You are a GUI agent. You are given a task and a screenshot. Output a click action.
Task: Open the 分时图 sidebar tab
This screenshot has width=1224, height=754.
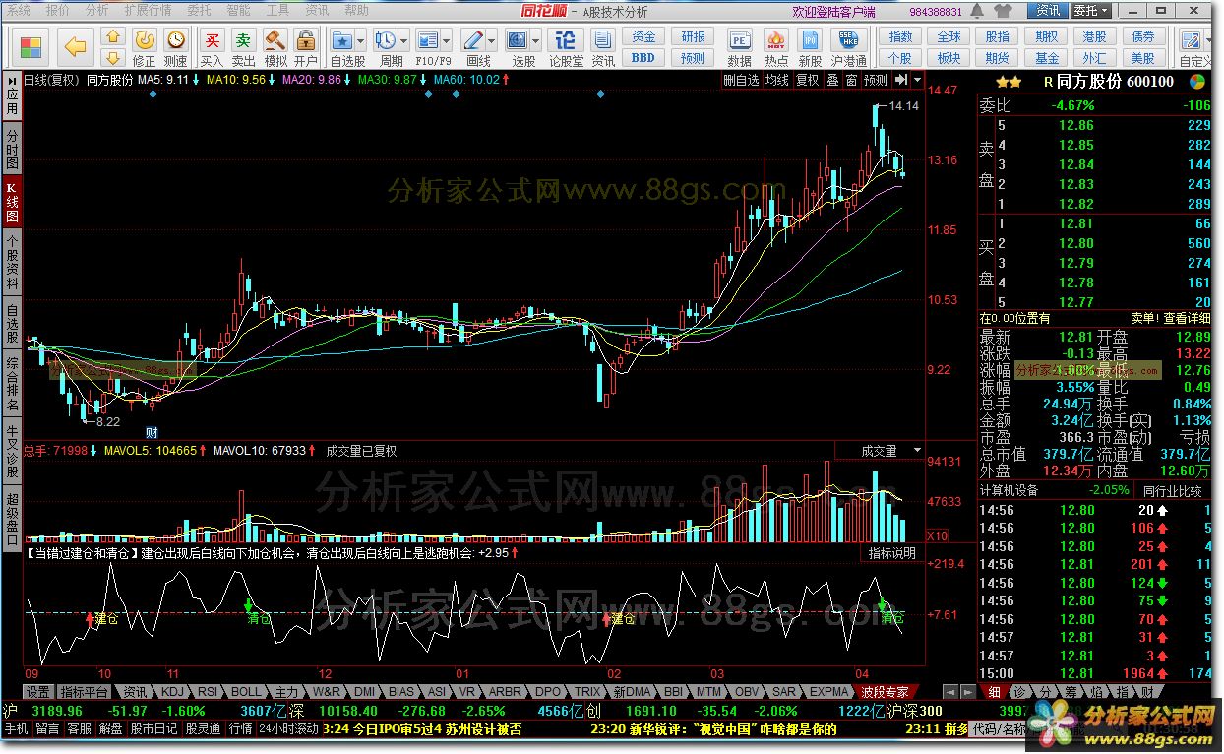click(12, 147)
